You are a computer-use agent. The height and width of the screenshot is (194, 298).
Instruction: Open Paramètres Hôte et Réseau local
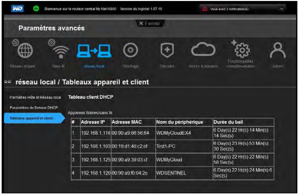pyautogui.click(x=35, y=97)
